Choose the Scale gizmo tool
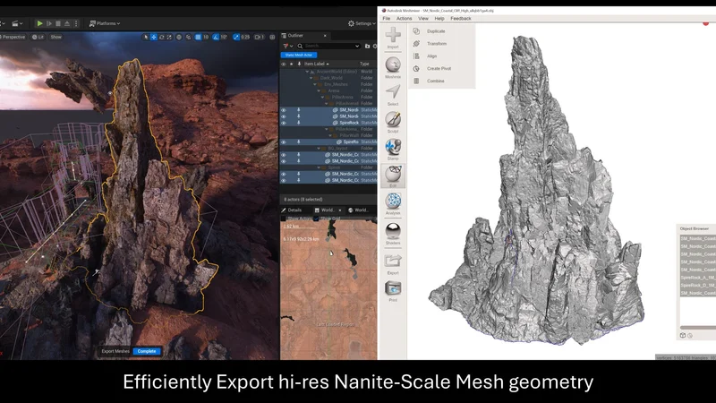 169,37
